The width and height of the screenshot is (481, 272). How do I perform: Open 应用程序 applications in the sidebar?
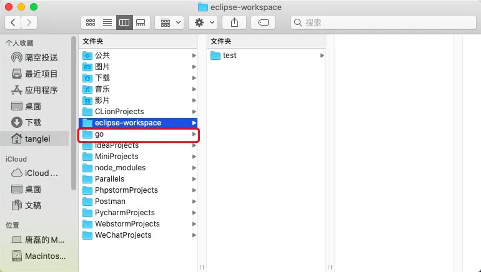(34, 90)
